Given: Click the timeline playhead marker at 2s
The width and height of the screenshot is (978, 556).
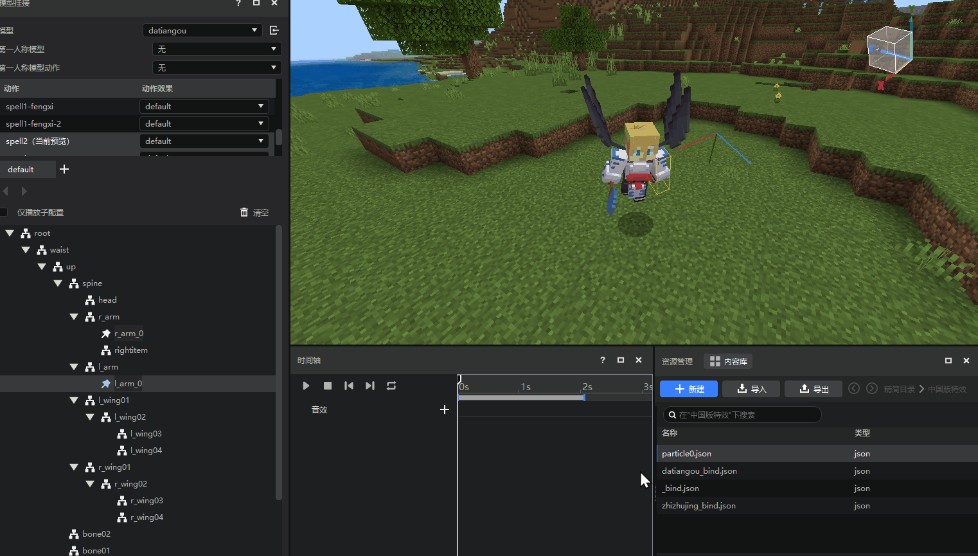Looking at the screenshot, I should pyautogui.click(x=584, y=397).
